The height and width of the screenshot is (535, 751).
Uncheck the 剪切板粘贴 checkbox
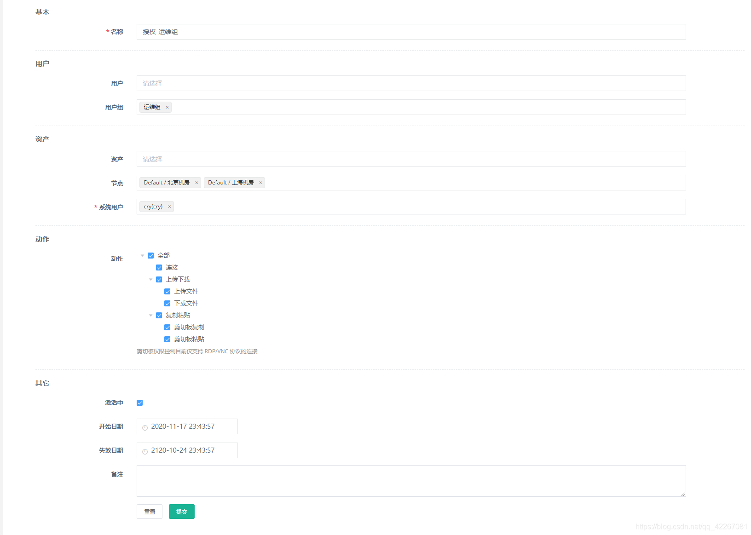click(167, 339)
